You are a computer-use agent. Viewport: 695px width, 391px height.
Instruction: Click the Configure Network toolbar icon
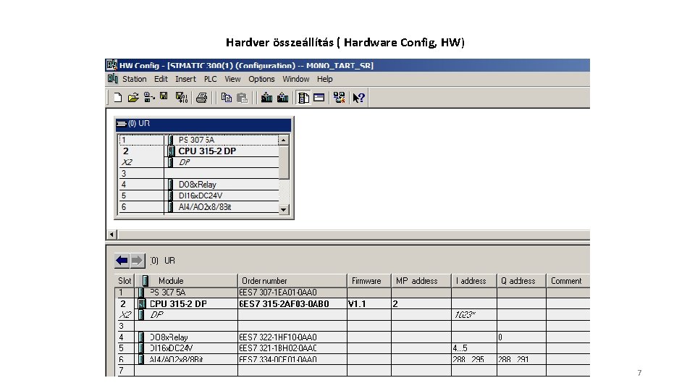point(339,98)
